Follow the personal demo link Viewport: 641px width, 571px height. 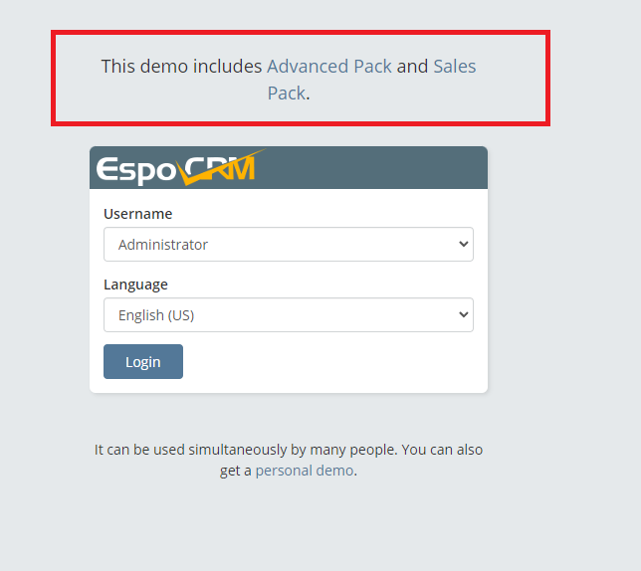pos(305,471)
